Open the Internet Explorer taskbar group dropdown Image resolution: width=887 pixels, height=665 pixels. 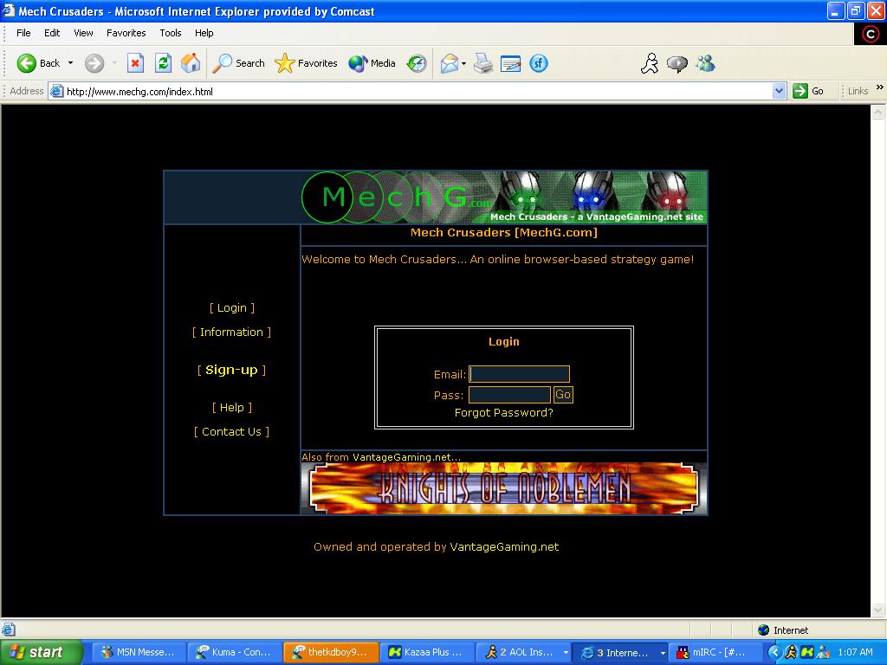pos(663,653)
